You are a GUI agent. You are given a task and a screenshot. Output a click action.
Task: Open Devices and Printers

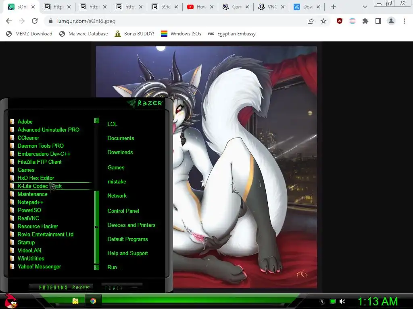(131, 225)
